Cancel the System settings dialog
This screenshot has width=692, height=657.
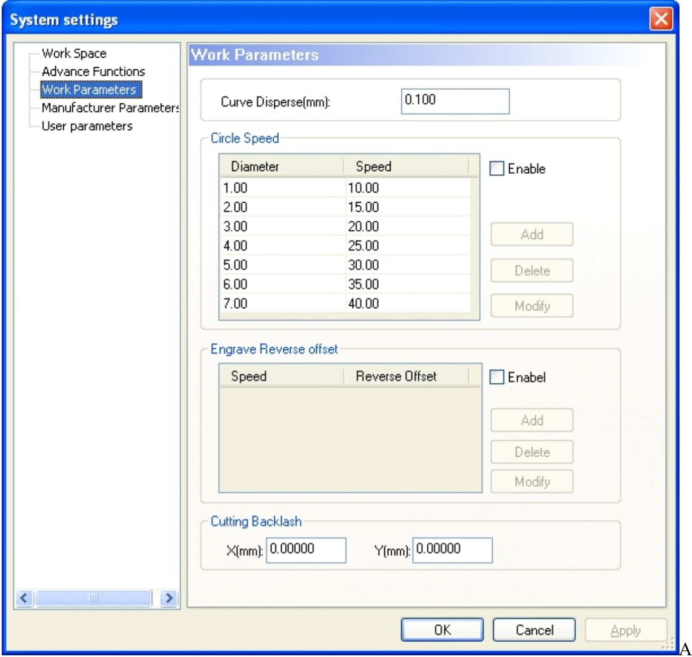click(x=534, y=630)
